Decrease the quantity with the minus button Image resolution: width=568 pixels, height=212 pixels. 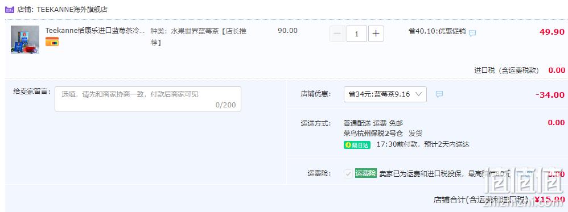click(x=337, y=34)
